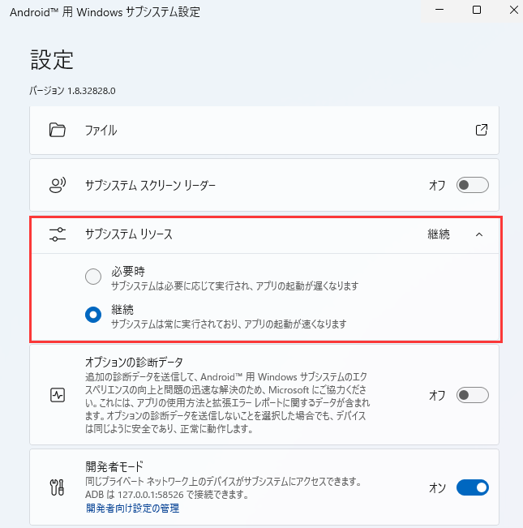Click the サブシステム リソース sliders icon
This screenshot has height=528, width=523.
coord(58,234)
